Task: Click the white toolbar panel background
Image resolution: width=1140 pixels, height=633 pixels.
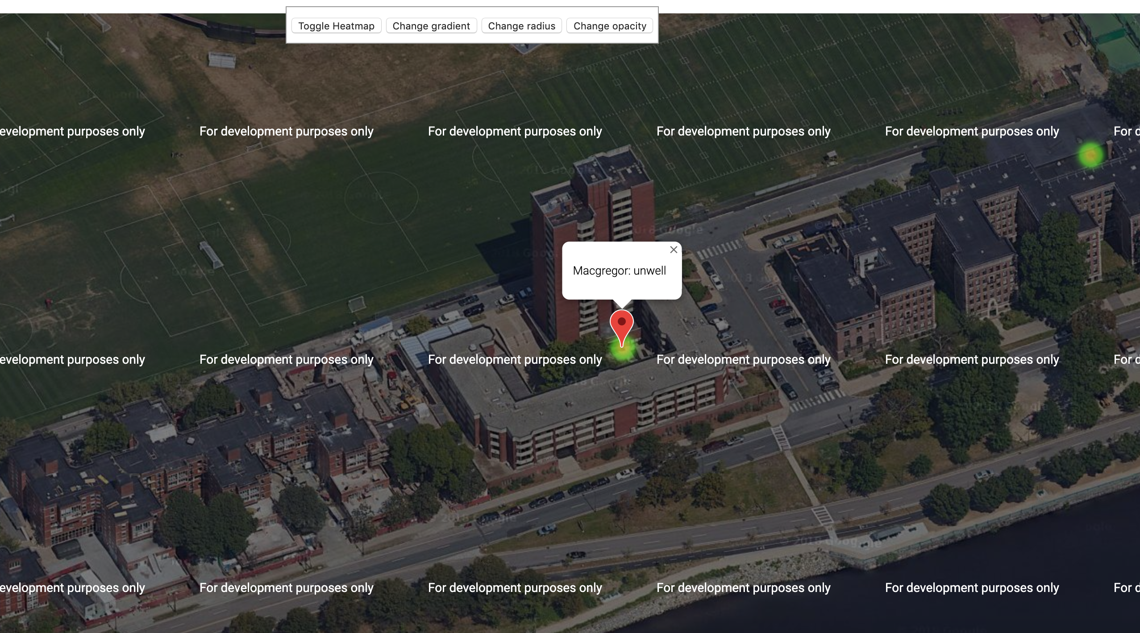Action: click(472, 38)
